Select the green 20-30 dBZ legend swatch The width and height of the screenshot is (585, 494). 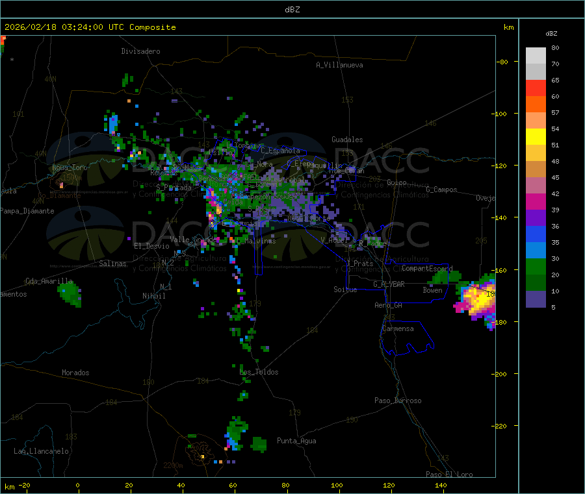point(536,267)
